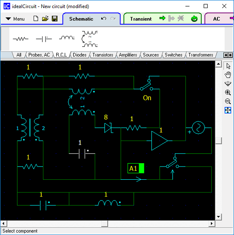The image size is (234, 235).
Task: Select the AC voltage source symbol
Action: click(198, 127)
